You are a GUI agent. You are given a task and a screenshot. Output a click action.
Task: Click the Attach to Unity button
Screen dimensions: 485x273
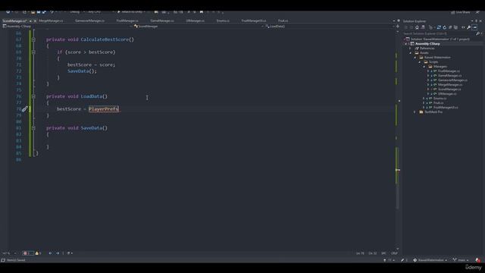131,12
